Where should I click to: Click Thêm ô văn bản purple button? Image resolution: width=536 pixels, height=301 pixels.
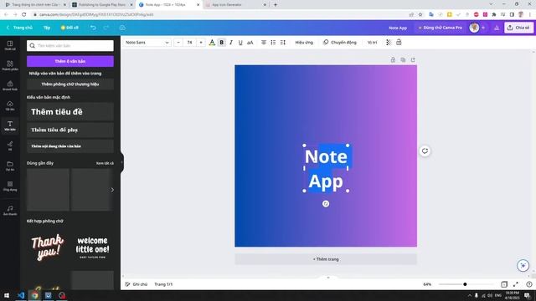pyautogui.click(x=70, y=61)
